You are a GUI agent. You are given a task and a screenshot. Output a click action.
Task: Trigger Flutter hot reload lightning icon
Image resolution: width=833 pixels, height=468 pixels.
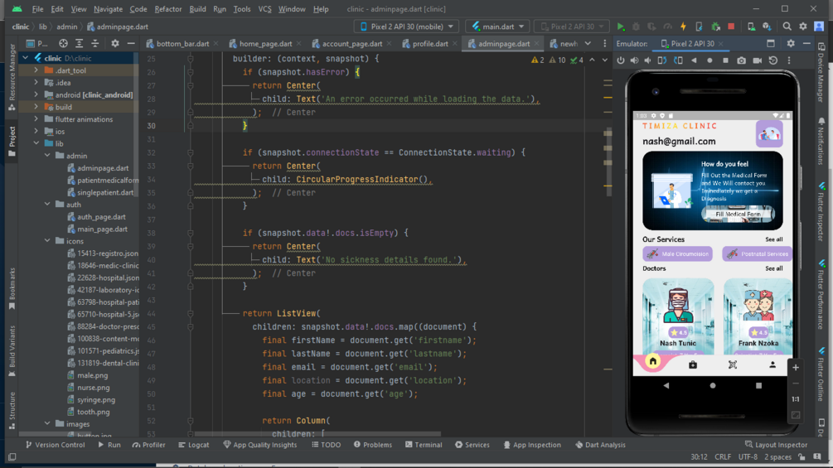683,27
